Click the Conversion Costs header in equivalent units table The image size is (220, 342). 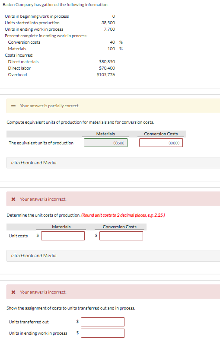point(161,134)
